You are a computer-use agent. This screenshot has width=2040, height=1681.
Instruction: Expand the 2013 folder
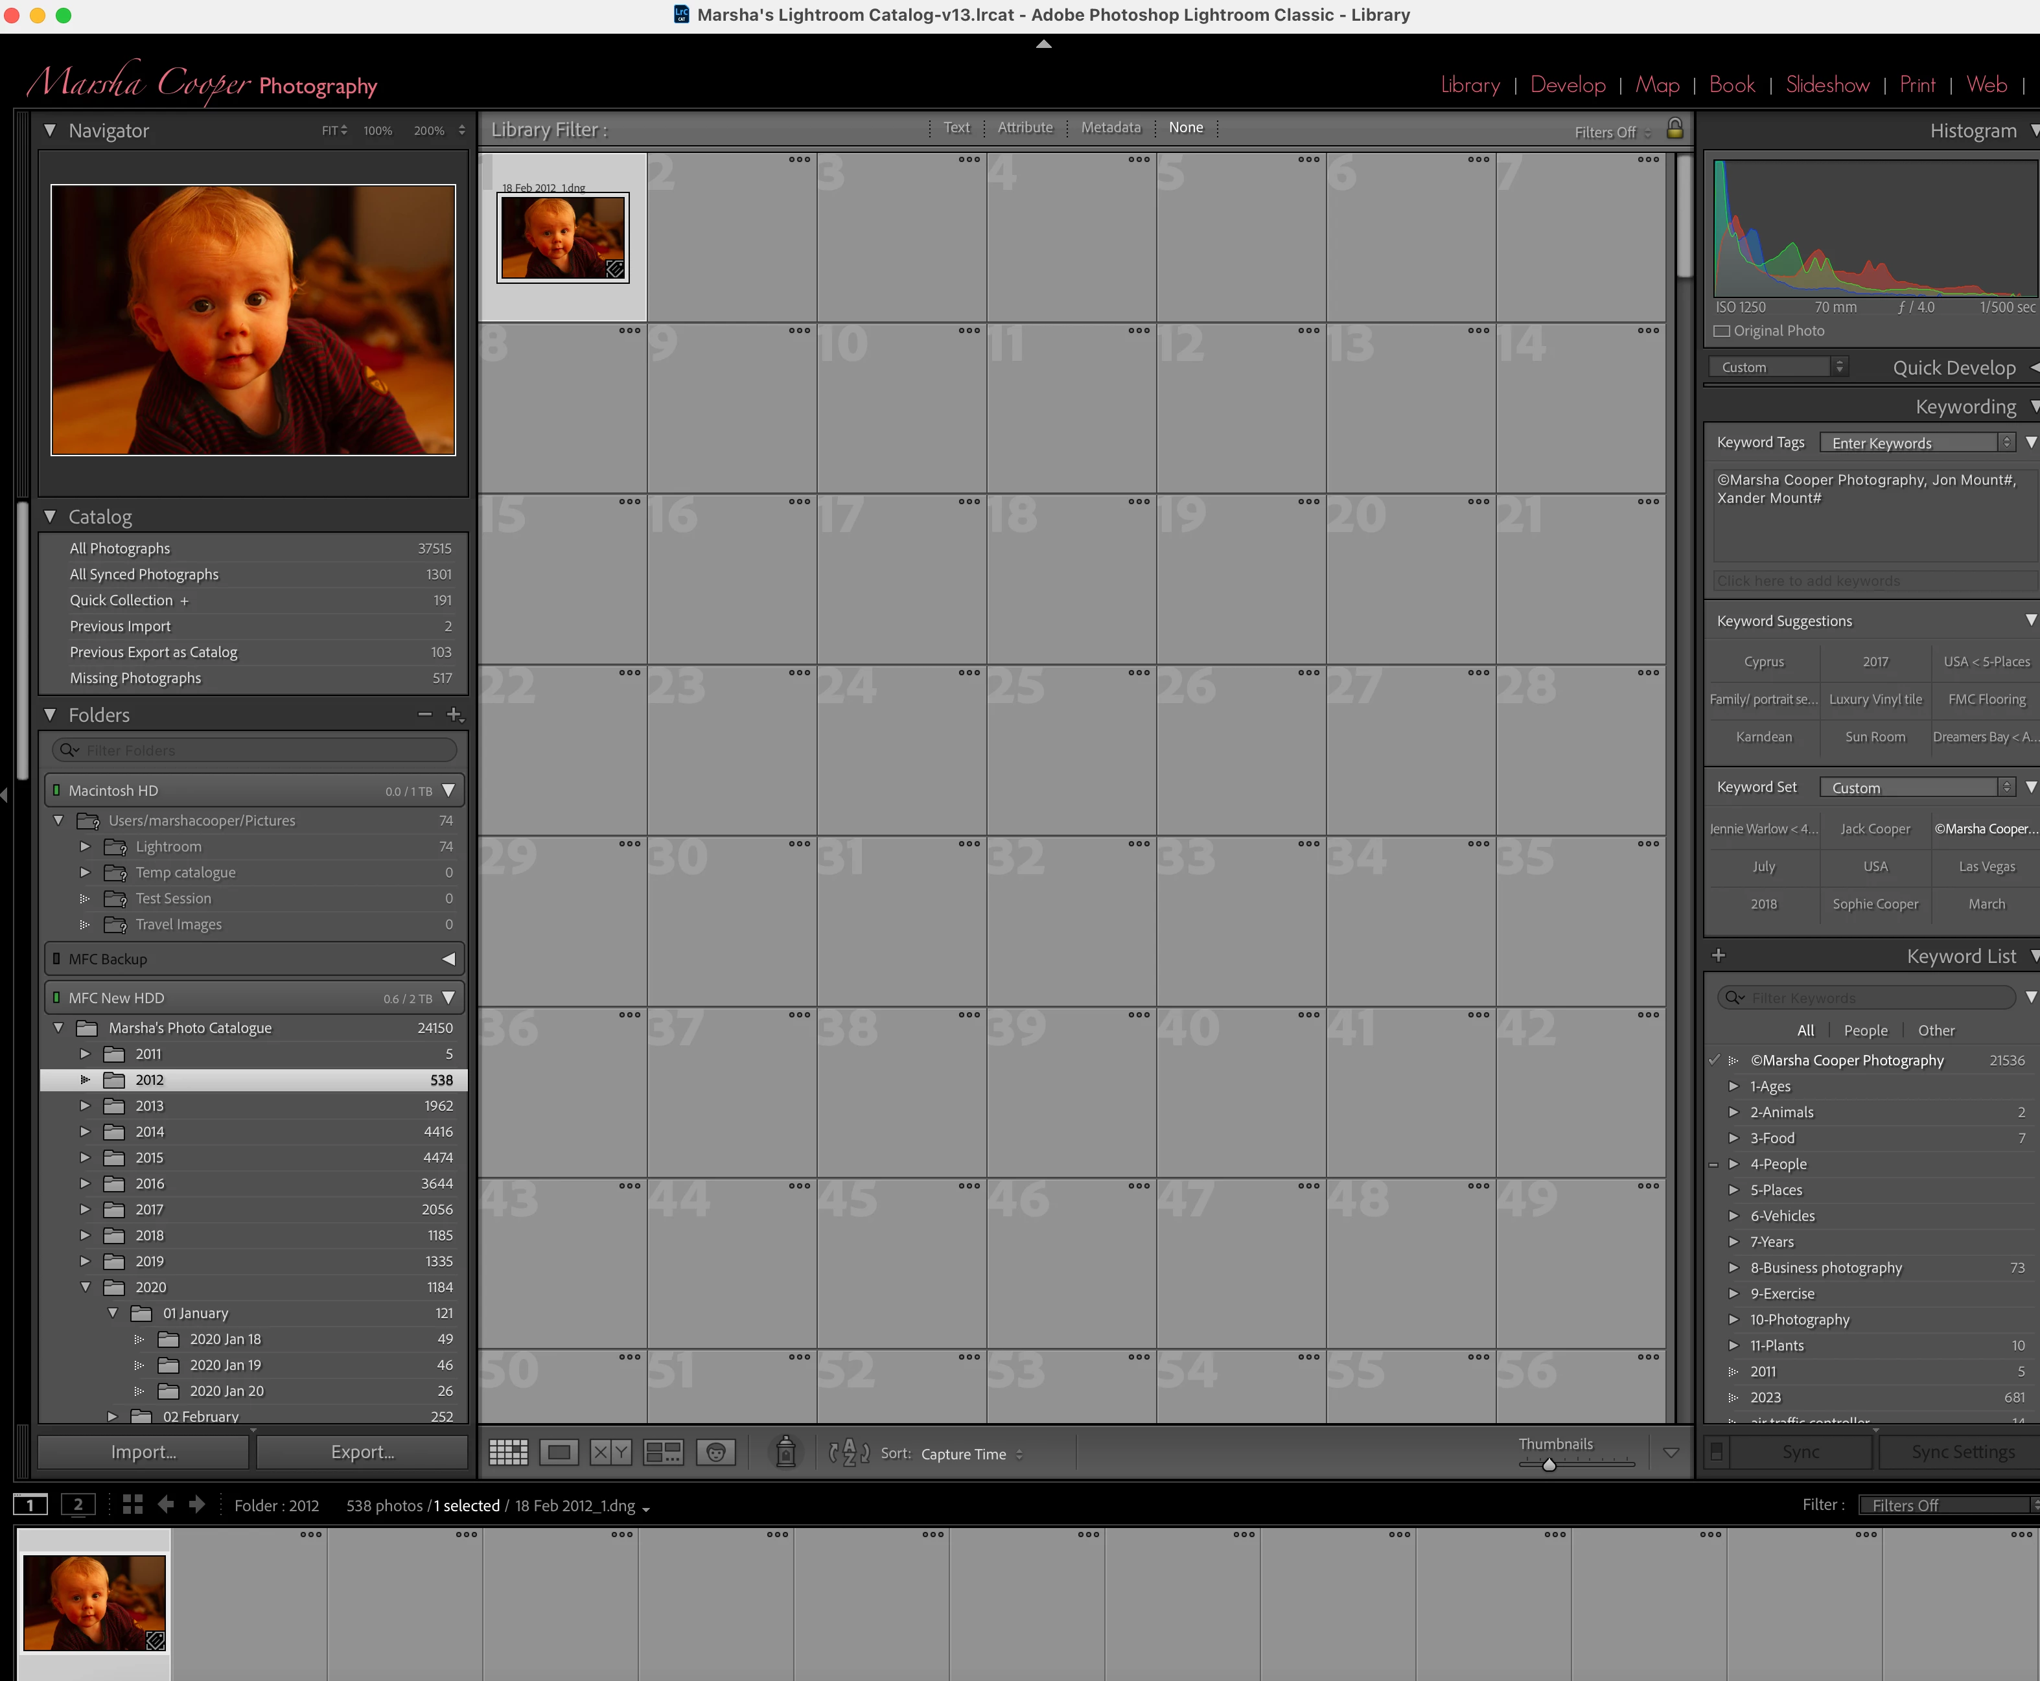pyautogui.click(x=85, y=1106)
